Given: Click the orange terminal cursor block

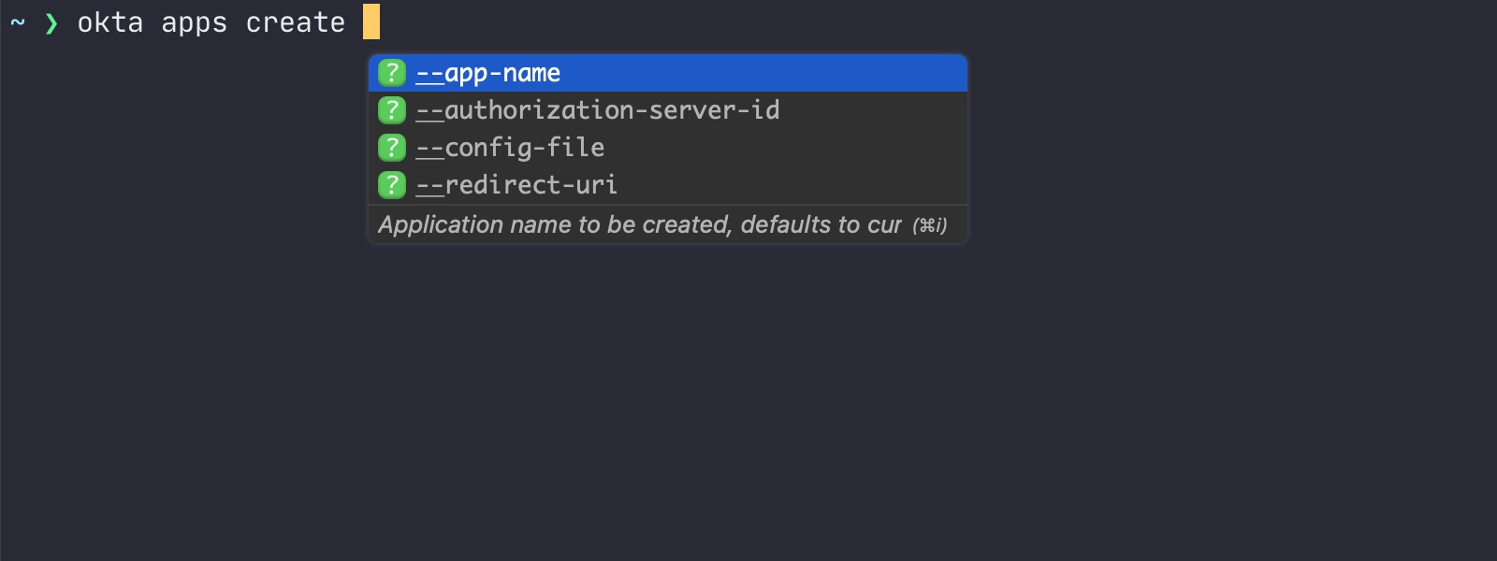Looking at the screenshot, I should 371,22.
